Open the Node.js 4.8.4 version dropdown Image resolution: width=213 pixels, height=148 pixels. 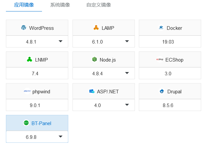point(127,73)
